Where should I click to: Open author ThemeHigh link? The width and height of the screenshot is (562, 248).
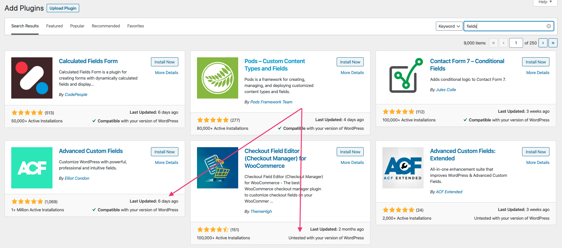(261, 212)
